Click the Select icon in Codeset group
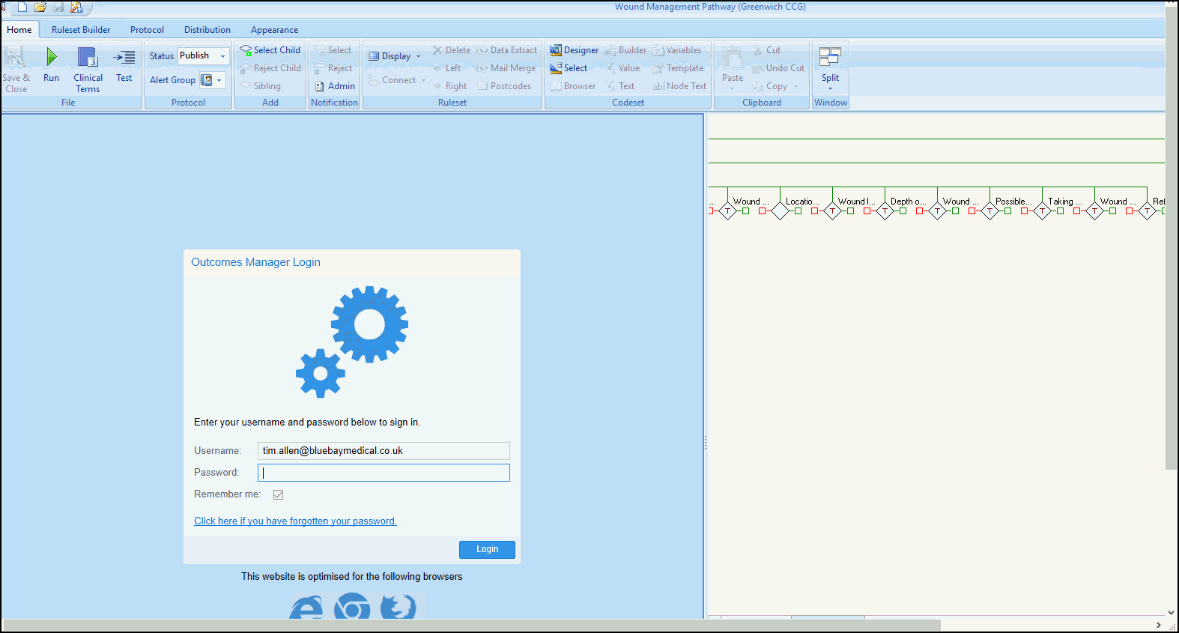The image size is (1179, 633). pyautogui.click(x=556, y=68)
